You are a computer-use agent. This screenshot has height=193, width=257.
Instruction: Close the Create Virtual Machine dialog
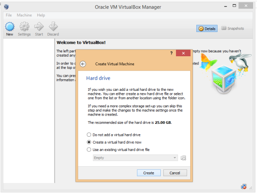pos(183,53)
